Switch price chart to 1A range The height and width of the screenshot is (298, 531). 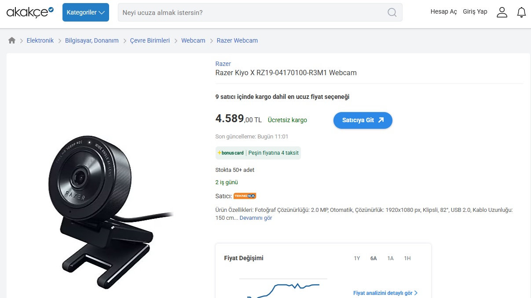pyautogui.click(x=390, y=258)
